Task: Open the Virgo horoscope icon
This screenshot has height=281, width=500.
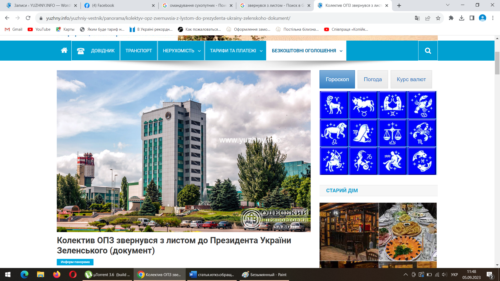Action: (x=363, y=133)
